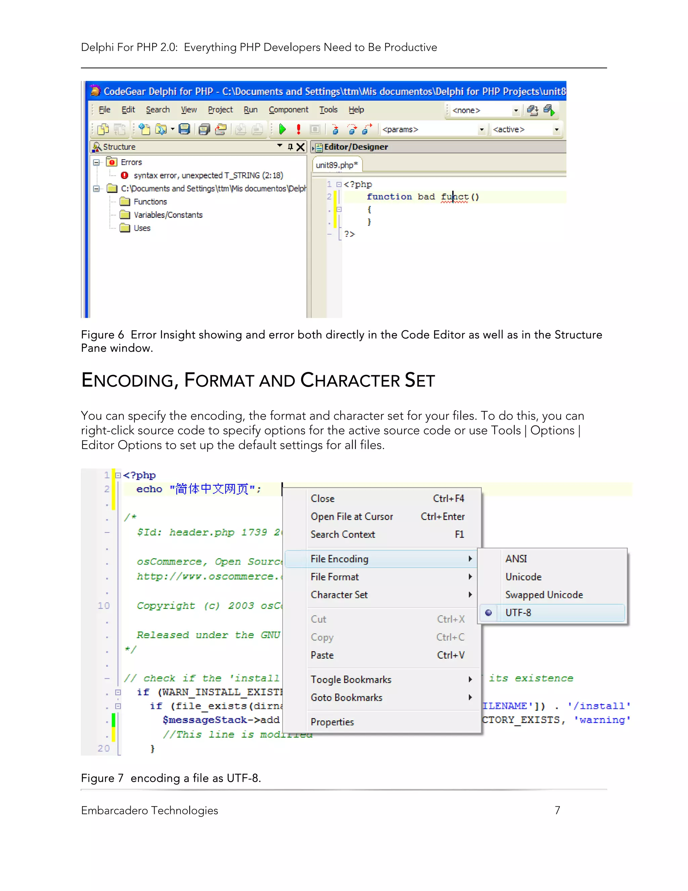Collapse the code fold at the brace line

pos(339,209)
